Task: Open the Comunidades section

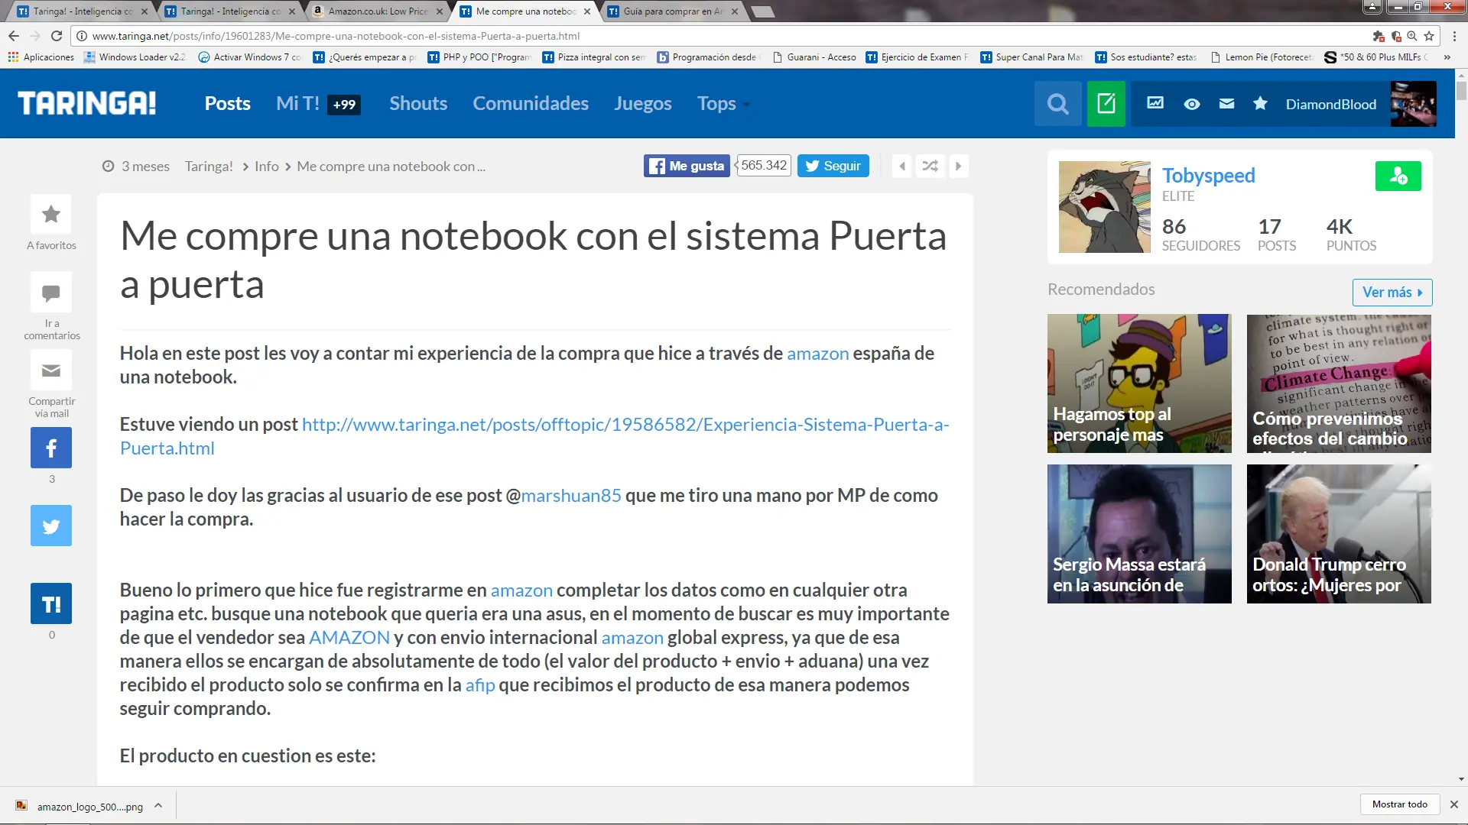Action: click(x=531, y=104)
